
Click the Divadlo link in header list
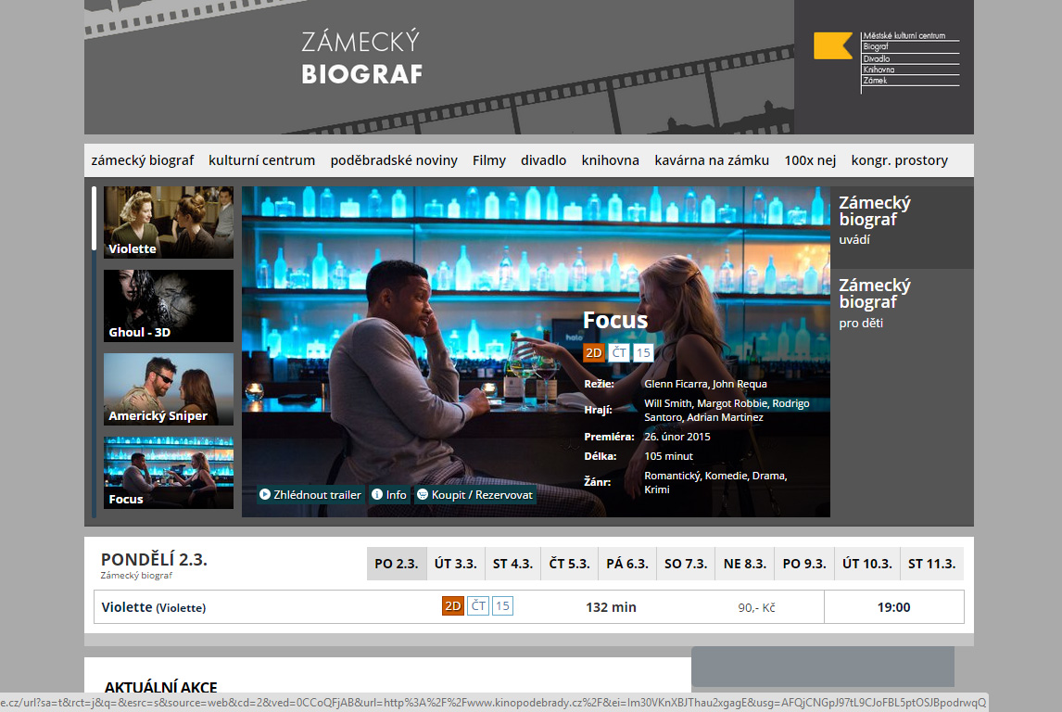[x=877, y=59]
